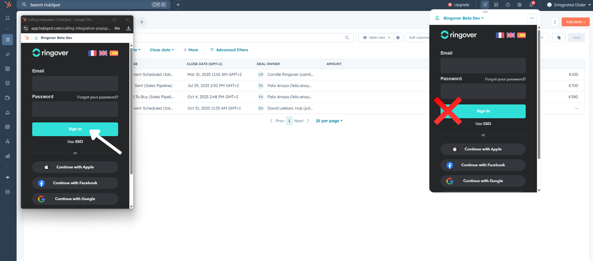Expand the 25 per page selector
Viewport: 593px width, 261px height.
329,121
